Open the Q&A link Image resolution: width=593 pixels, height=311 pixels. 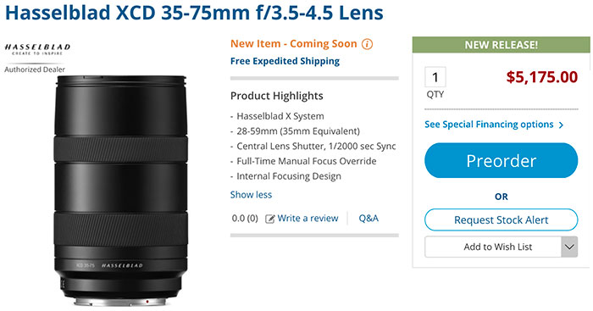[369, 219]
